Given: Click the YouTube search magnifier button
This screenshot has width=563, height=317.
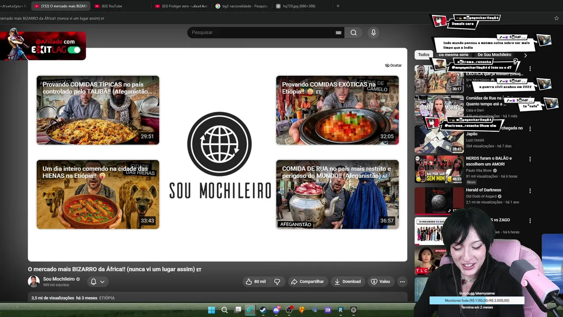Looking at the screenshot, I should 354,33.
